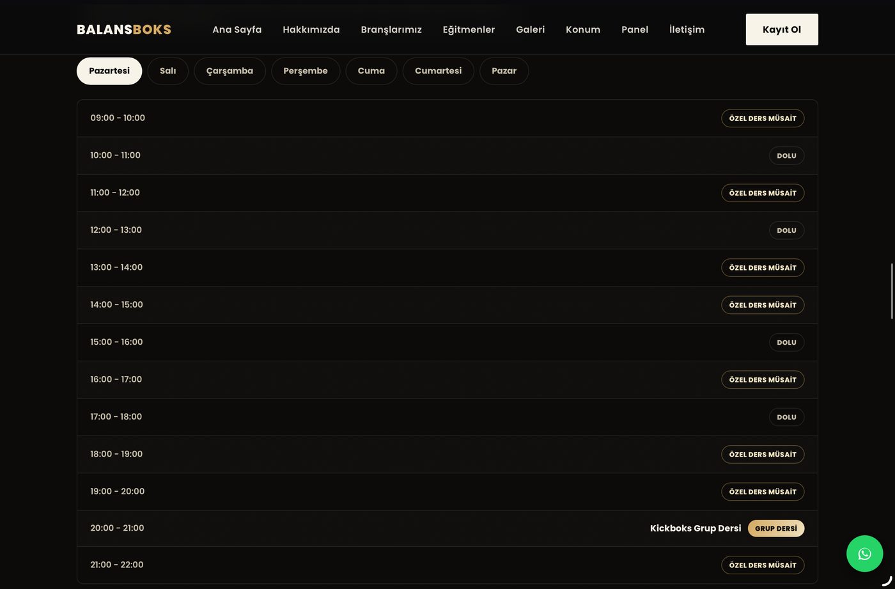Switch to the Salı tab
This screenshot has width=895, height=589.
pos(168,71)
